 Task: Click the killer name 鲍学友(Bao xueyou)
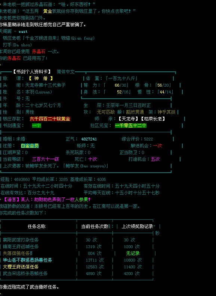click(86, 166)
